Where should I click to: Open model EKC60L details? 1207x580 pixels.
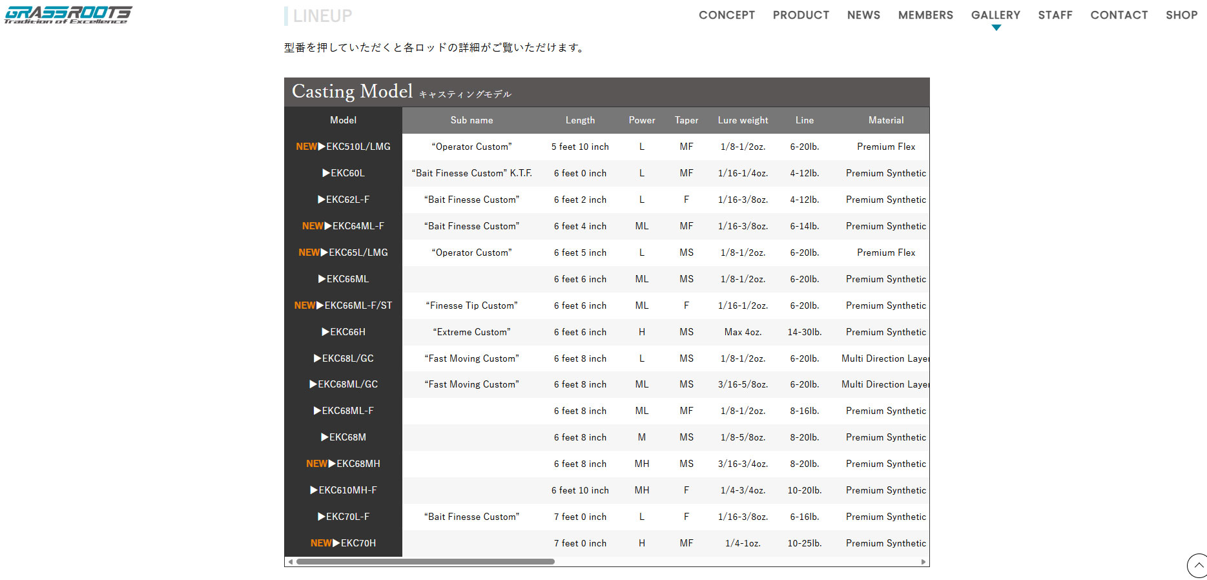[x=343, y=173]
